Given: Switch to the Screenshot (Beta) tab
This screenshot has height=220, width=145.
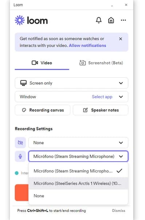Looking at the screenshot, I should 101,63.
